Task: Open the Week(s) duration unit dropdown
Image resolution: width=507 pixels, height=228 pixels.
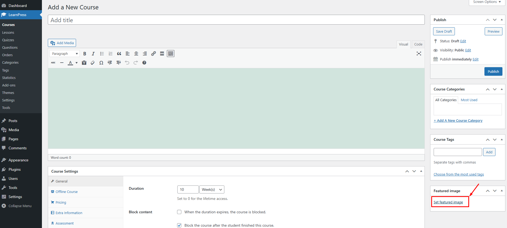Action: tap(212, 189)
